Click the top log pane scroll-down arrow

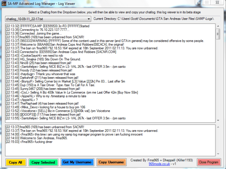218,120
